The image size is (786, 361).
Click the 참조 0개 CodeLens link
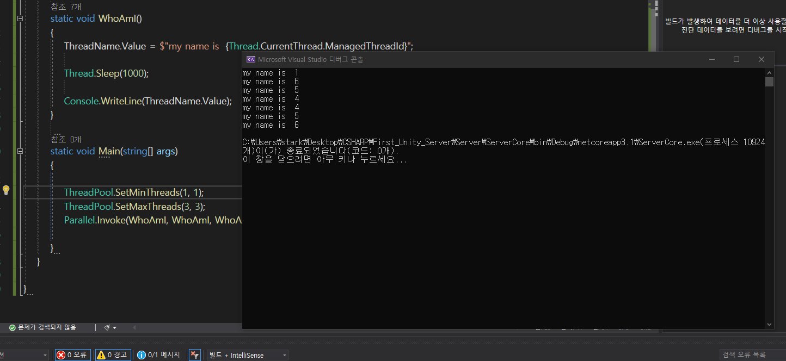point(66,140)
